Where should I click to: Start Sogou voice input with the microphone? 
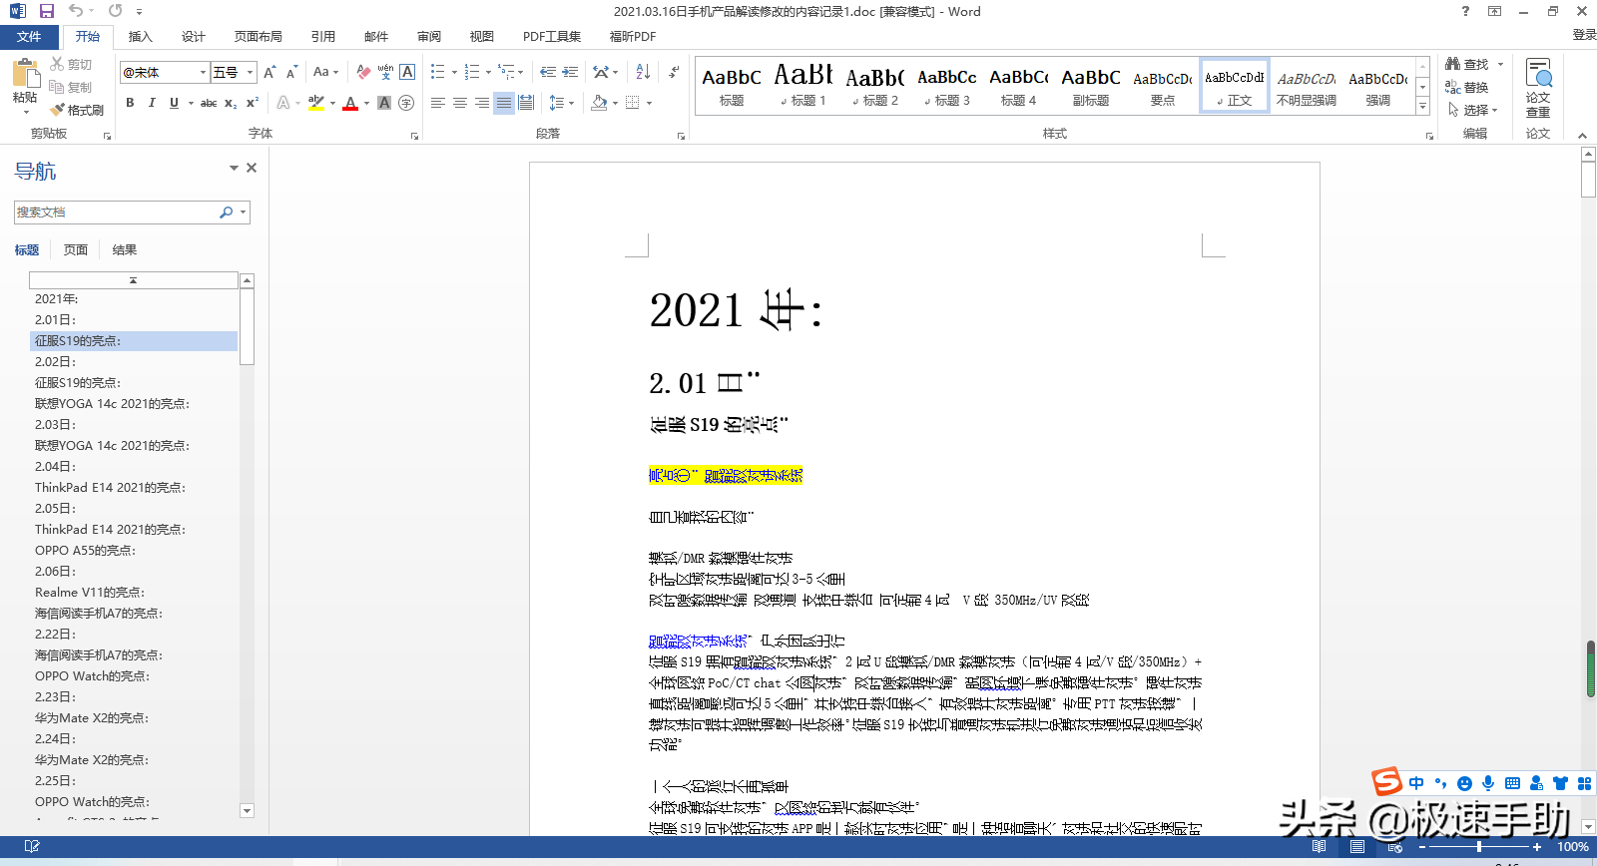click(x=1488, y=784)
